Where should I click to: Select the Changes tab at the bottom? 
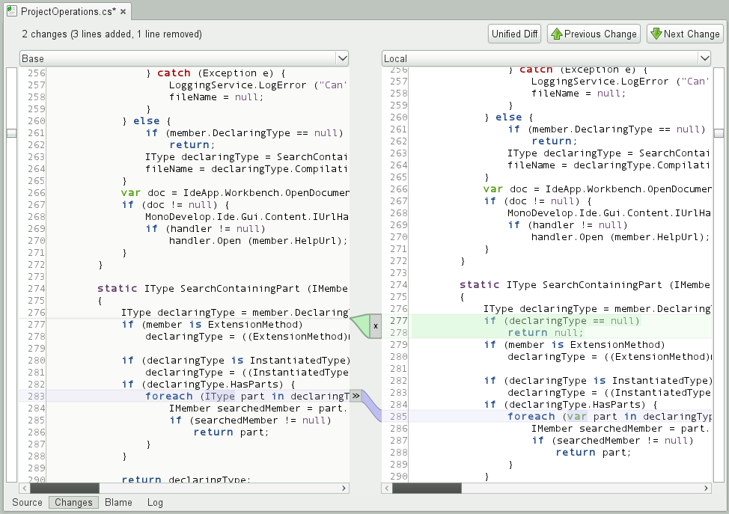coord(73,503)
